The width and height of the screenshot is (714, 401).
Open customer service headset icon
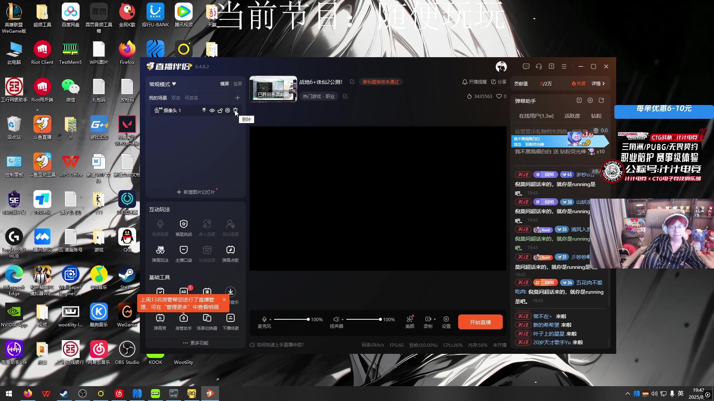coord(538,66)
